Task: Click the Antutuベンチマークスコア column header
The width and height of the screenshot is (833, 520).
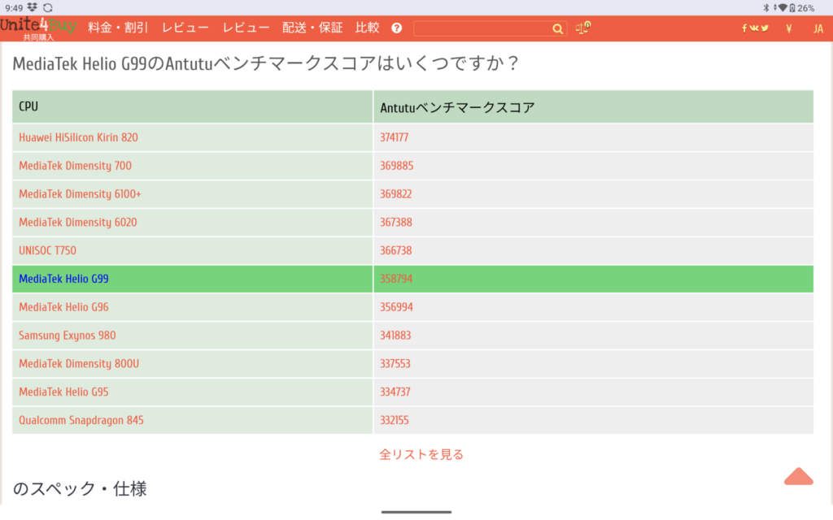Action: click(593, 106)
